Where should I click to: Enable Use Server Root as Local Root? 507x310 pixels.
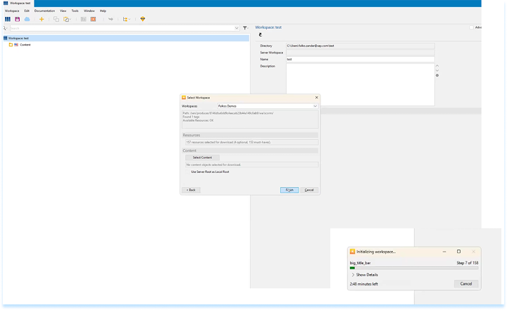tap(189, 172)
